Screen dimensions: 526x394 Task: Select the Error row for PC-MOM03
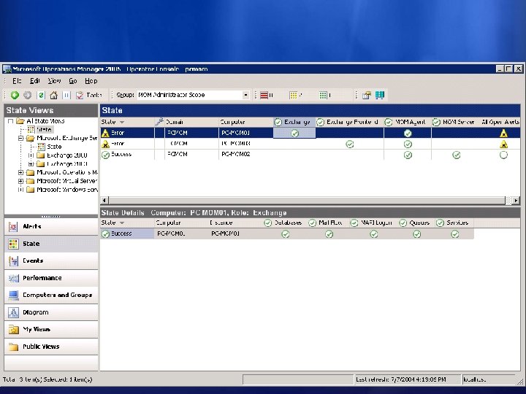pyautogui.click(x=310, y=144)
